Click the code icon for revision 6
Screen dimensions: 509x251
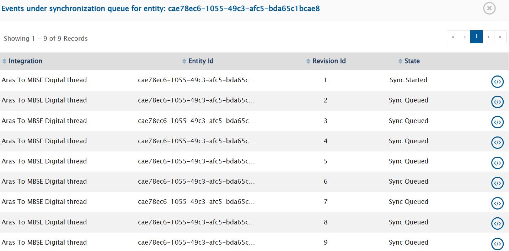[497, 183]
